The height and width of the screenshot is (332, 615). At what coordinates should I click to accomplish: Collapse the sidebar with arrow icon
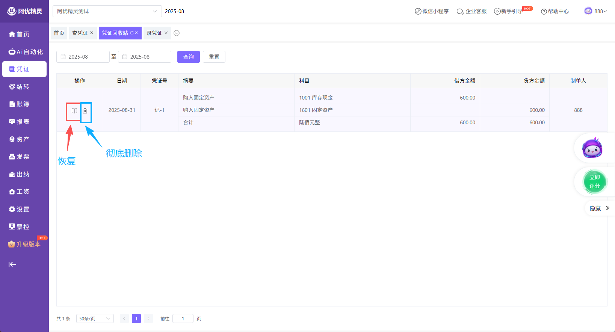(x=12, y=264)
